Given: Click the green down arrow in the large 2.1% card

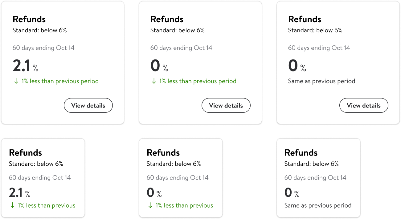Looking at the screenshot, I should click(16, 81).
